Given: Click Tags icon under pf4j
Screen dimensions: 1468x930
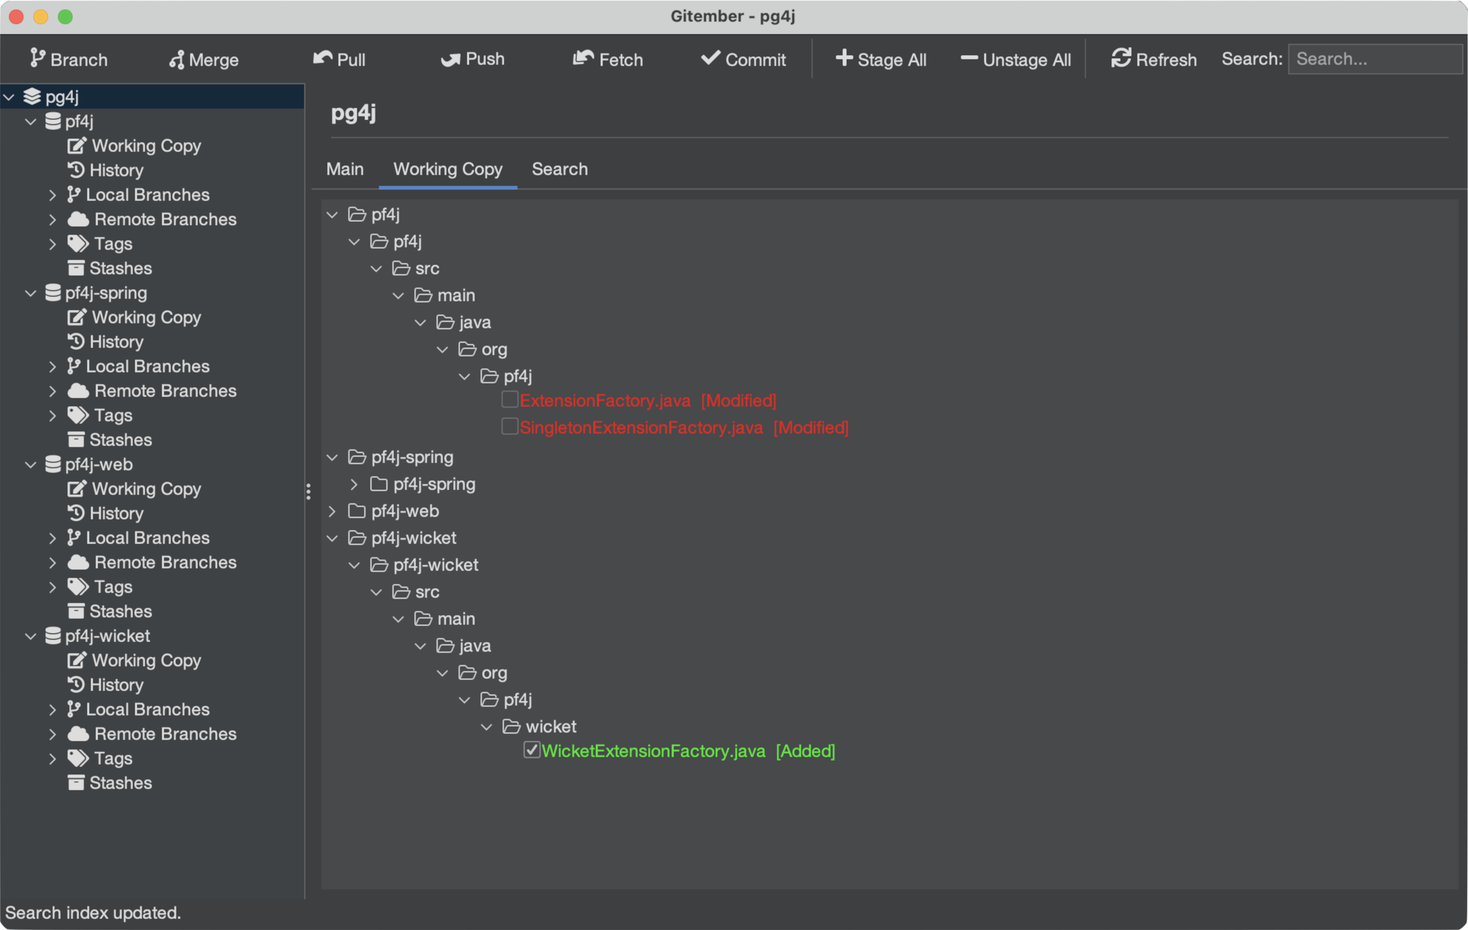Looking at the screenshot, I should tap(78, 244).
